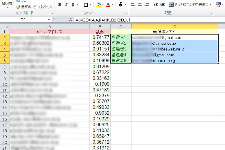Click the insert function fx icon
This screenshot has height=150, width=225.
(x=70, y=20)
